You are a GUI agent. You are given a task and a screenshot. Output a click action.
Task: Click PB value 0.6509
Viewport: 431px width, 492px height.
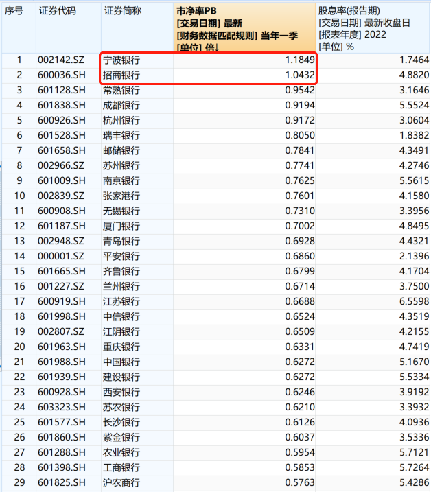[300, 331]
